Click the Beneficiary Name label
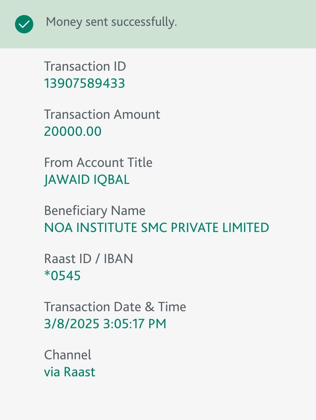Screen dimensions: 316x420 coord(95,211)
